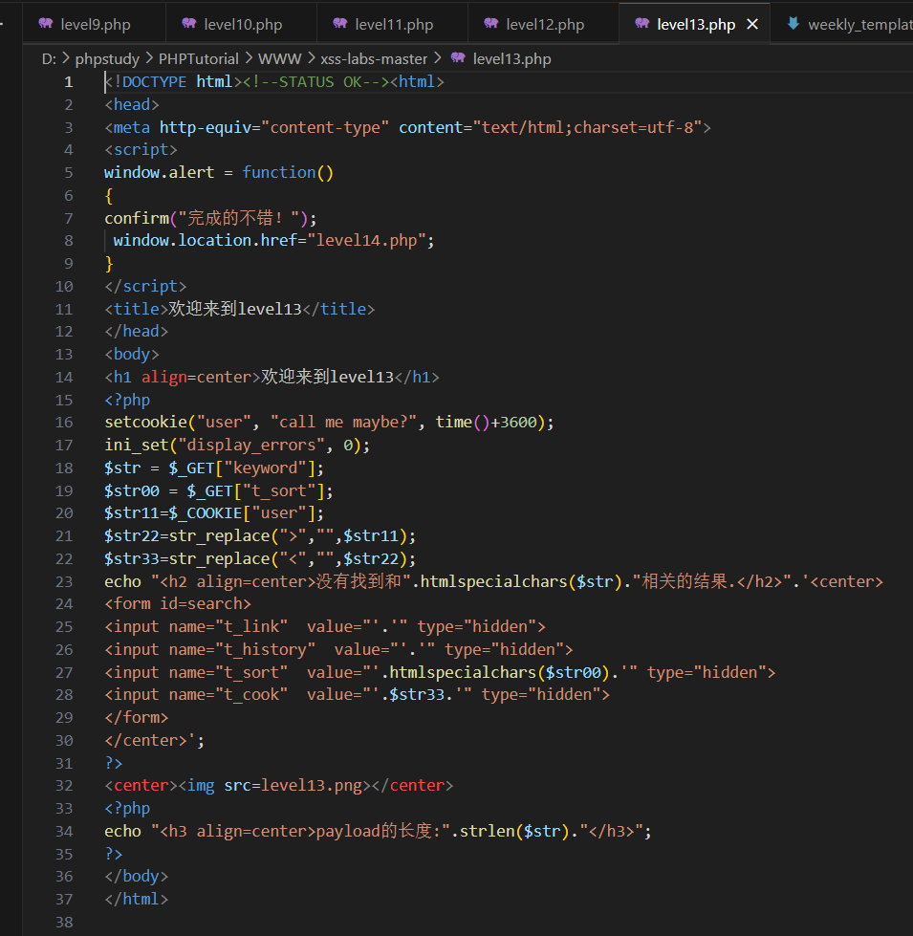Click line number 38 in the gutter
This screenshot has width=913, height=936.
point(64,922)
